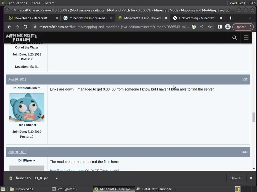The image size is (257, 192).
Task: Click the show desktop icon in taskbar
Action: point(3,189)
